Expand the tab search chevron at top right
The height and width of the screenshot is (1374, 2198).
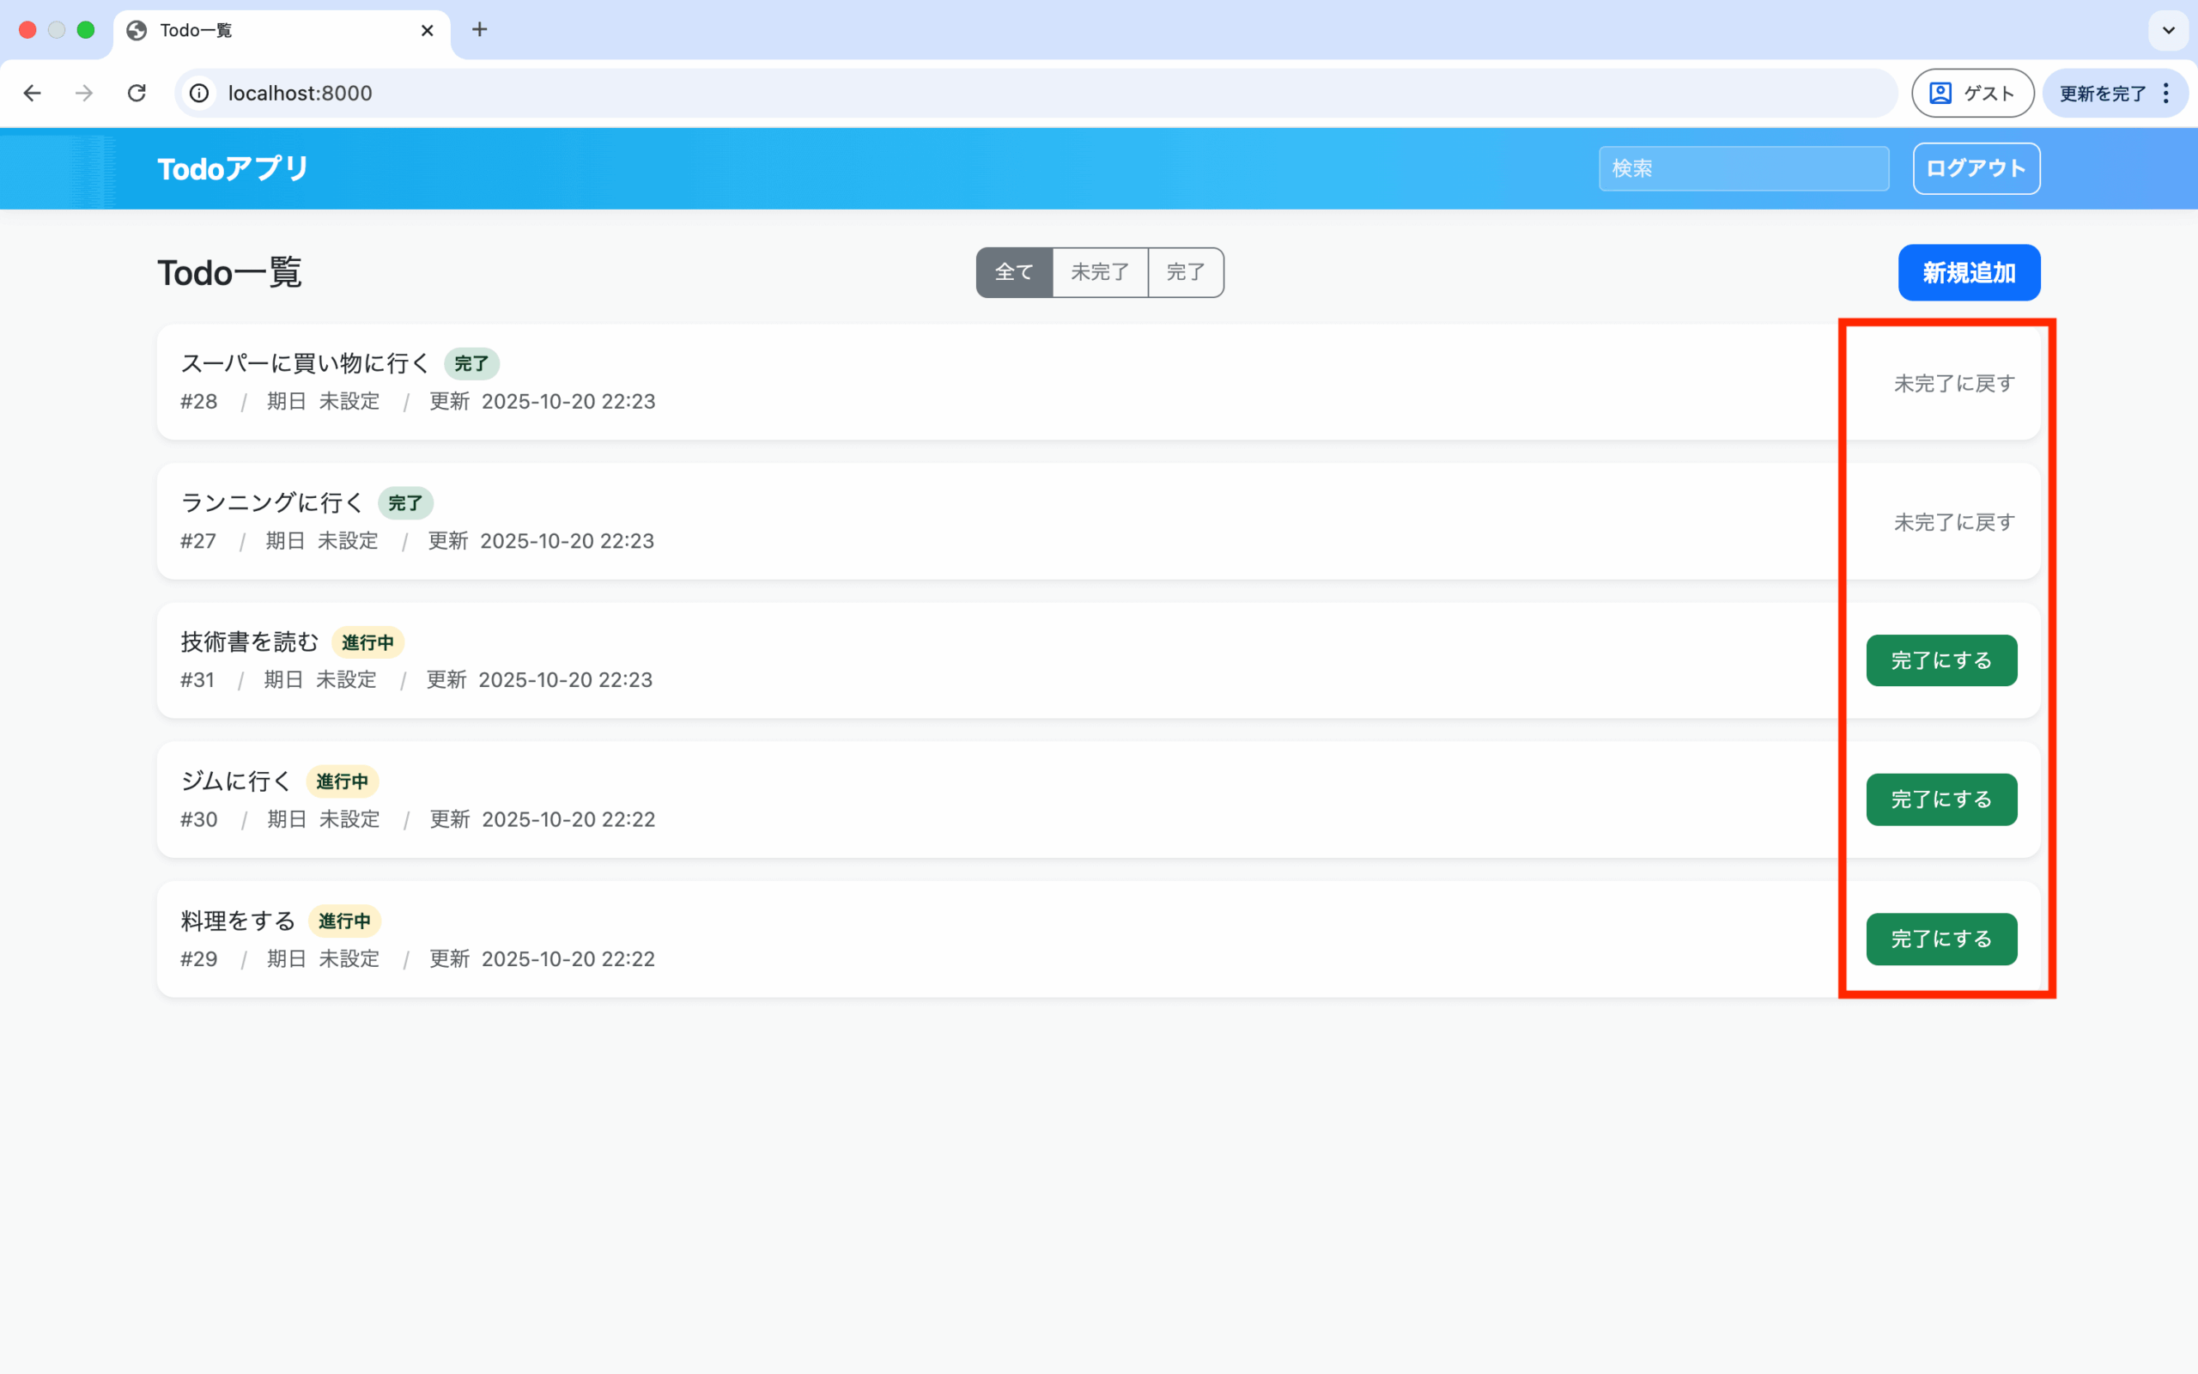point(2168,30)
